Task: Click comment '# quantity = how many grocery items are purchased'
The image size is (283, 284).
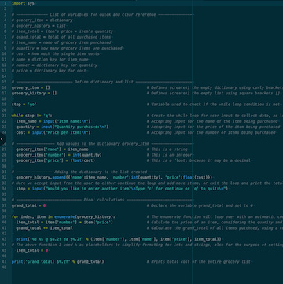Action: point(67,48)
